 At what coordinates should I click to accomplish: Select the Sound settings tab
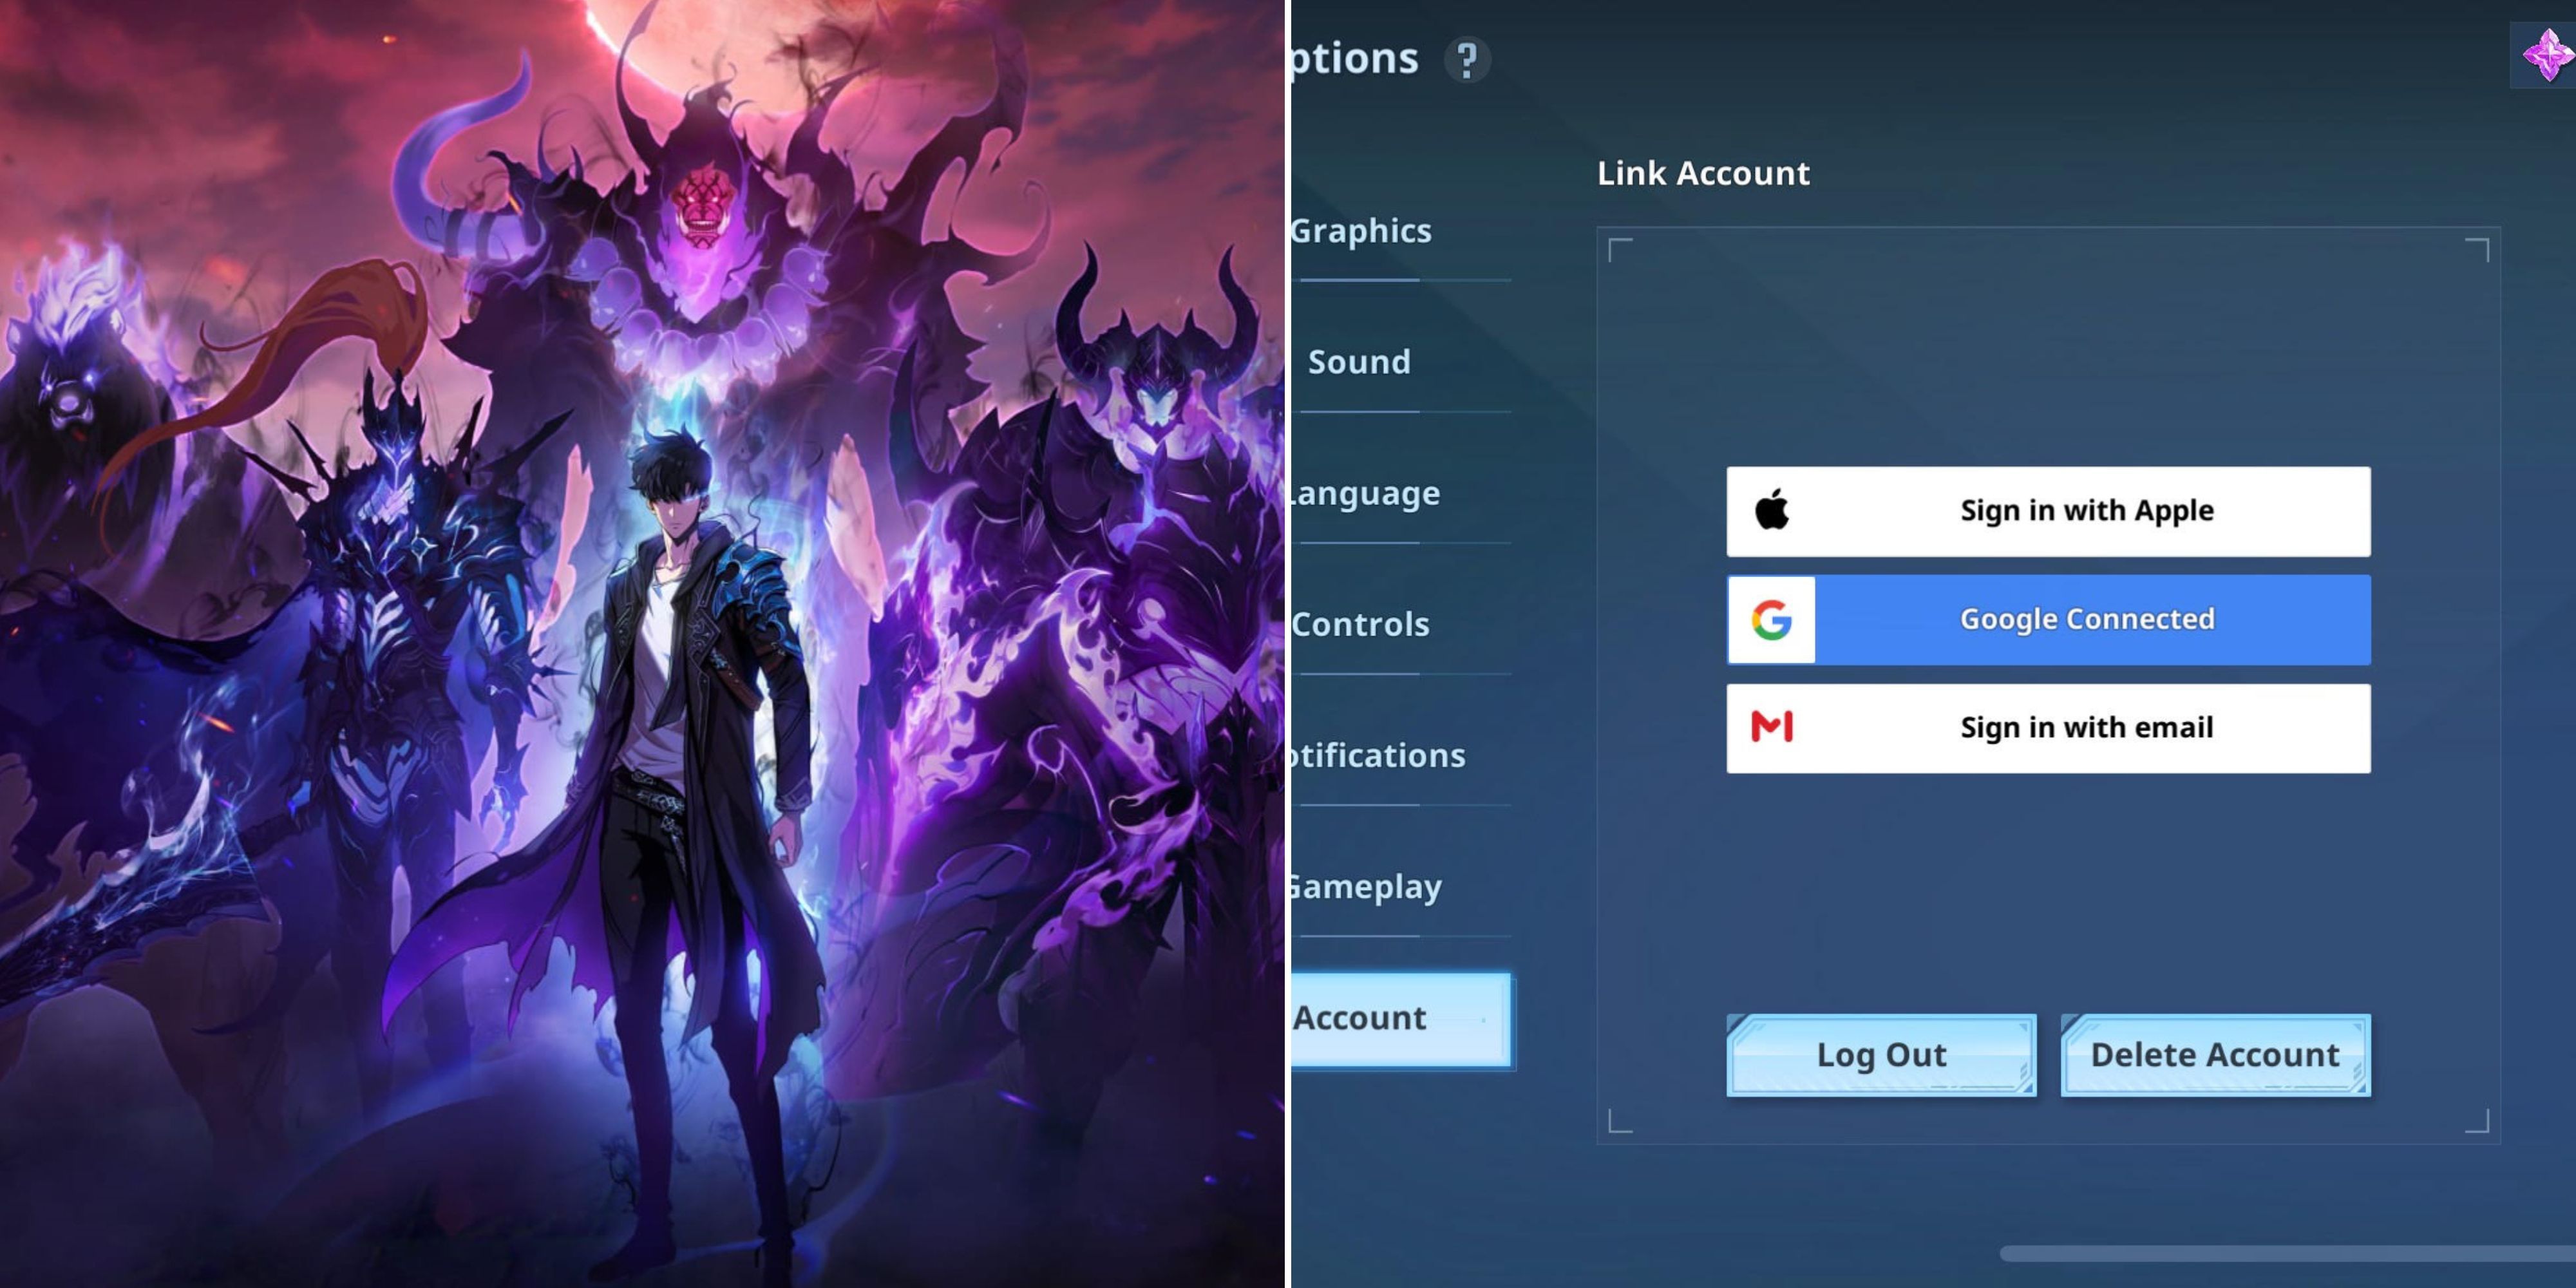coord(1362,360)
